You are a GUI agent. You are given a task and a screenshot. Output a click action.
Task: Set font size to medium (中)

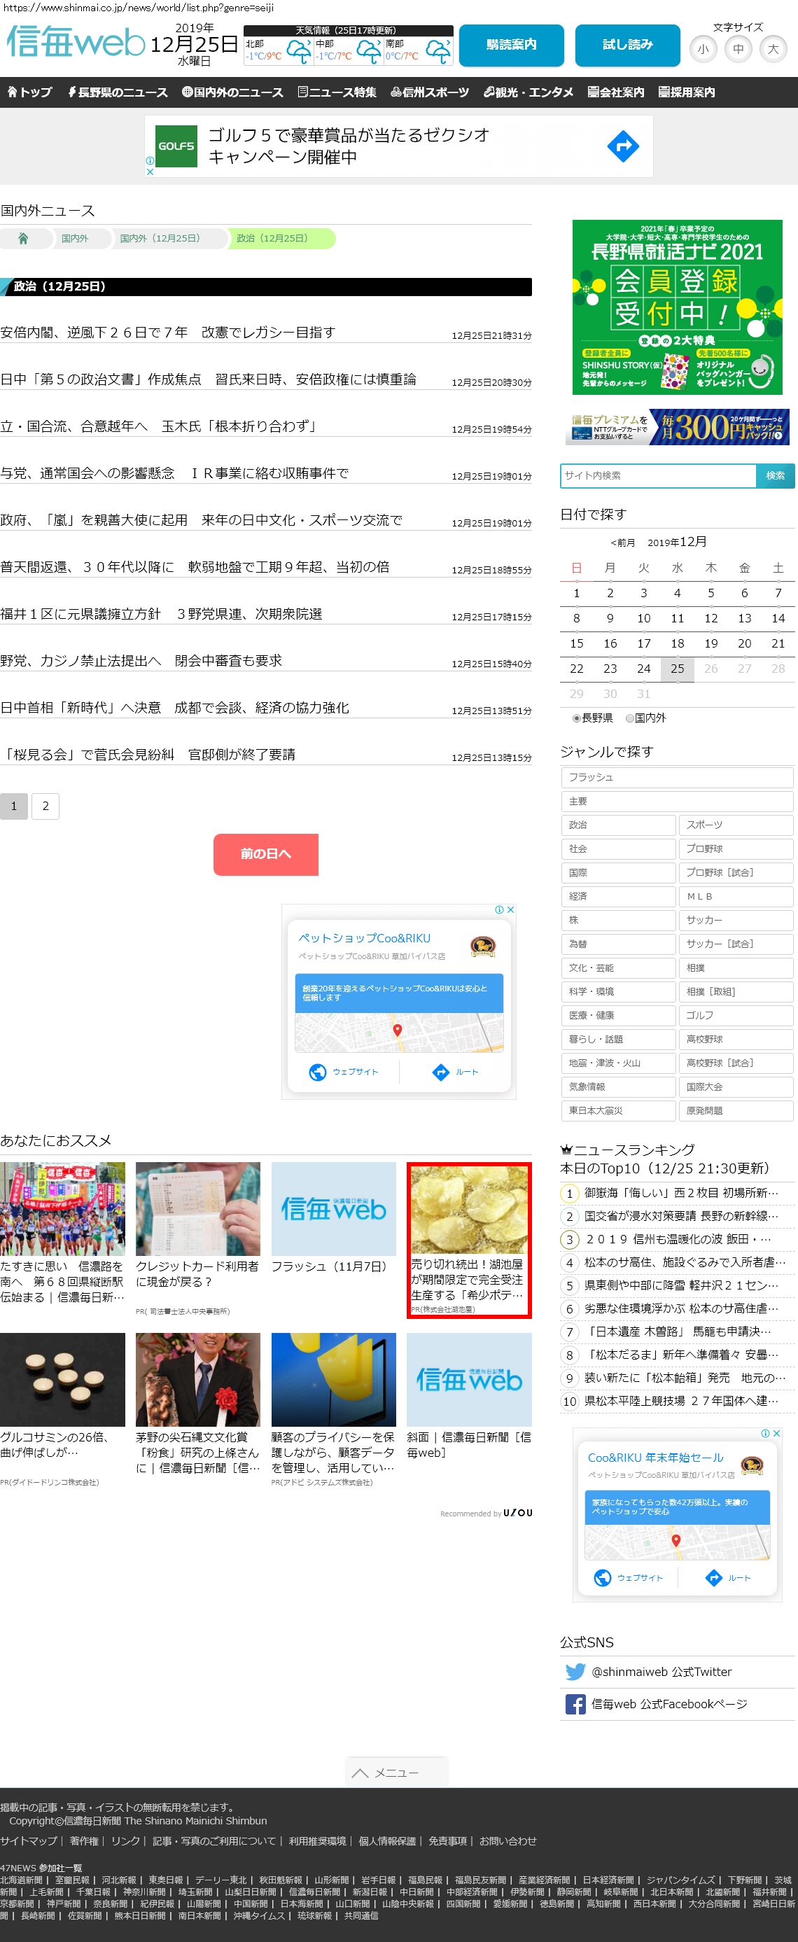(x=738, y=49)
